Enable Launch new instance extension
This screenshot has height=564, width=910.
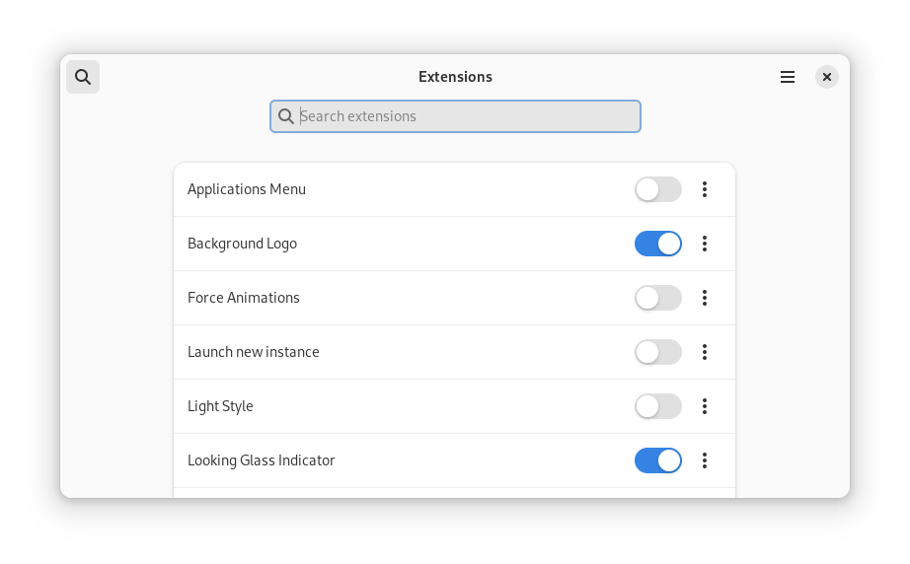point(657,352)
